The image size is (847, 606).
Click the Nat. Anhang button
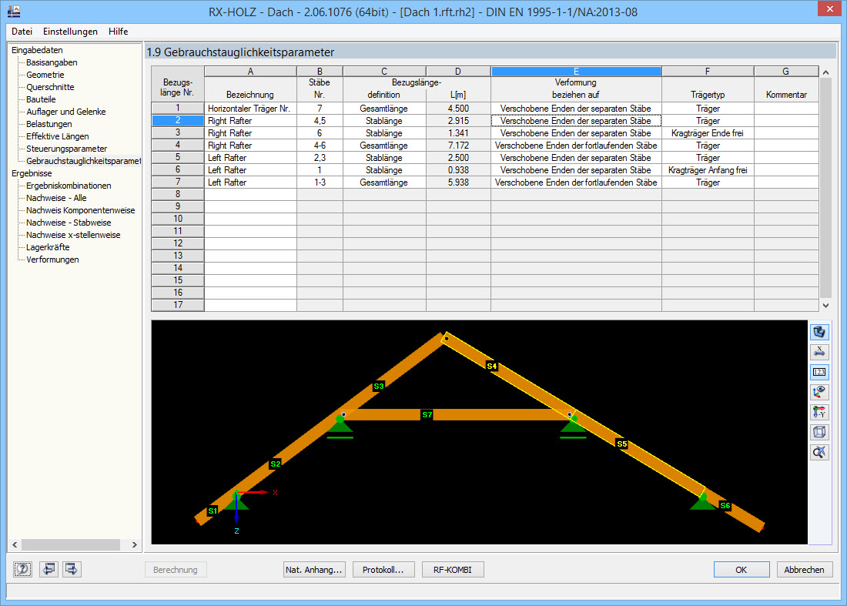[x=313, y=569]
